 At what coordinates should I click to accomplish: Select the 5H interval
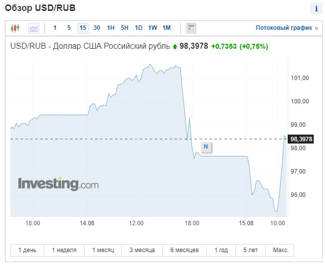pyautogui.click(x=124, y=28)
